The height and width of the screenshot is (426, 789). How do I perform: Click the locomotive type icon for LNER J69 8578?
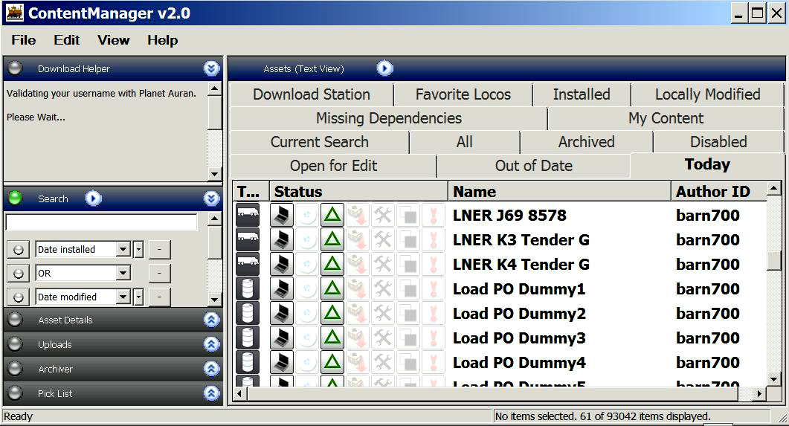tap(248, 216)
